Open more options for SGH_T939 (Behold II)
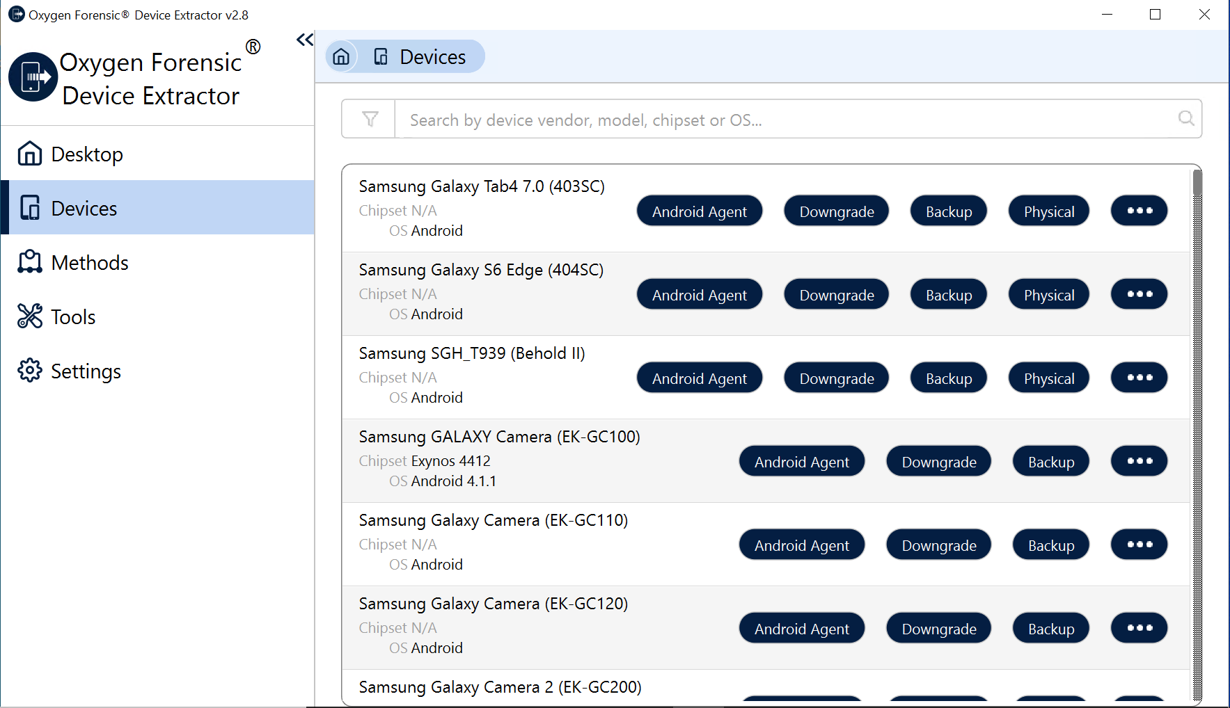This screenshot has height=708, width=1230. point(1139,378)
